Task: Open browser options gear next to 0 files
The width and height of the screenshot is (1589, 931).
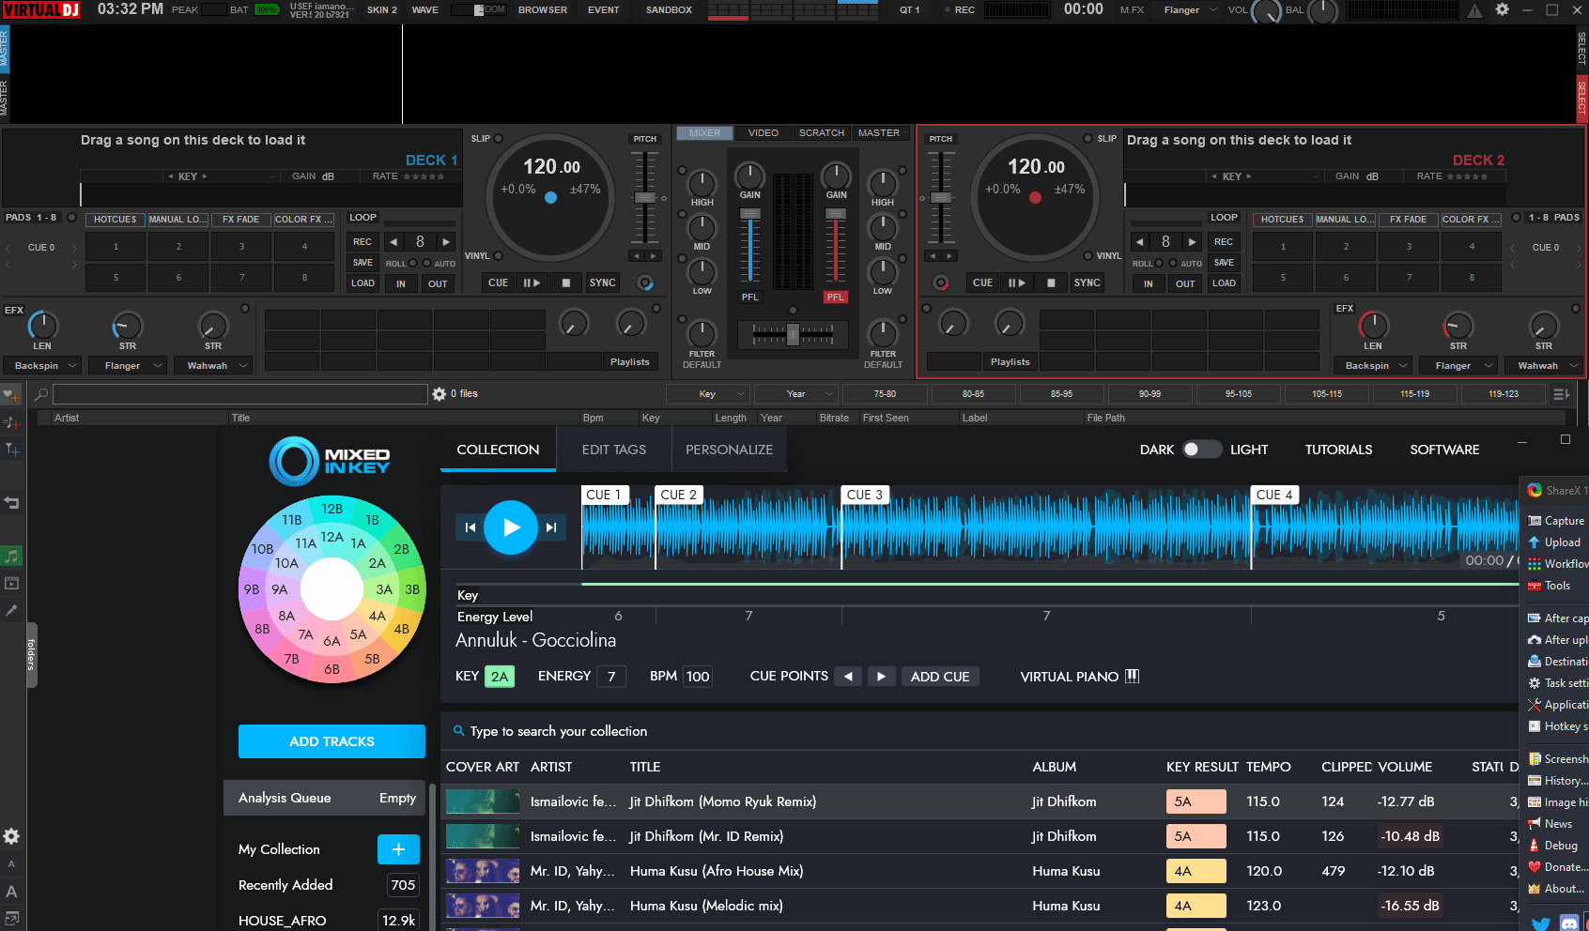Action: tap(439, 394)
